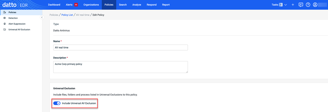This screenshot has height=112, width=328.
Task: Click the red alerts count badge
Action: (x=76, y=5)
